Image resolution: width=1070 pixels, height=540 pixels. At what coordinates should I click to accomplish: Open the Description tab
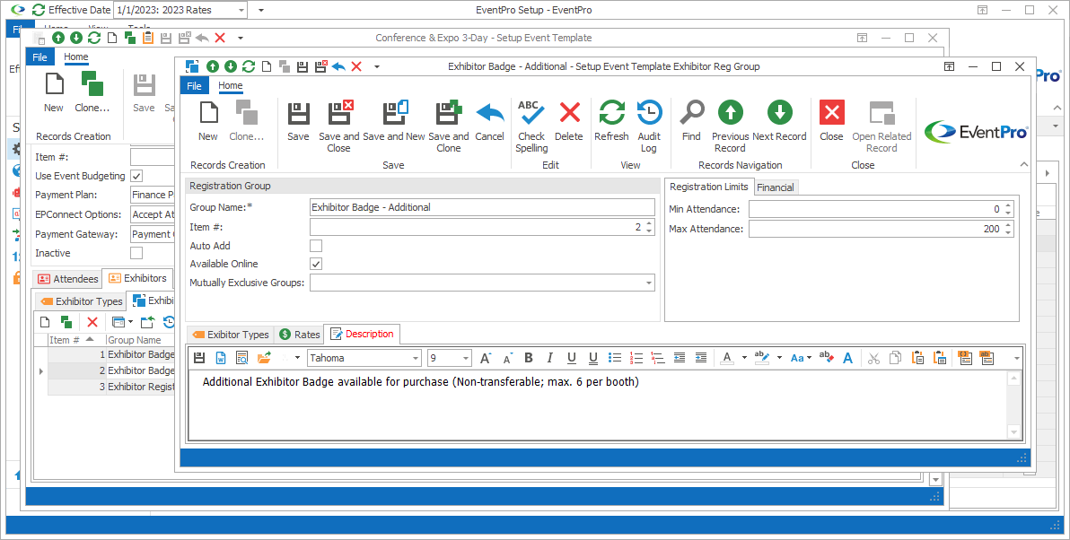click(x=363, y=334)
